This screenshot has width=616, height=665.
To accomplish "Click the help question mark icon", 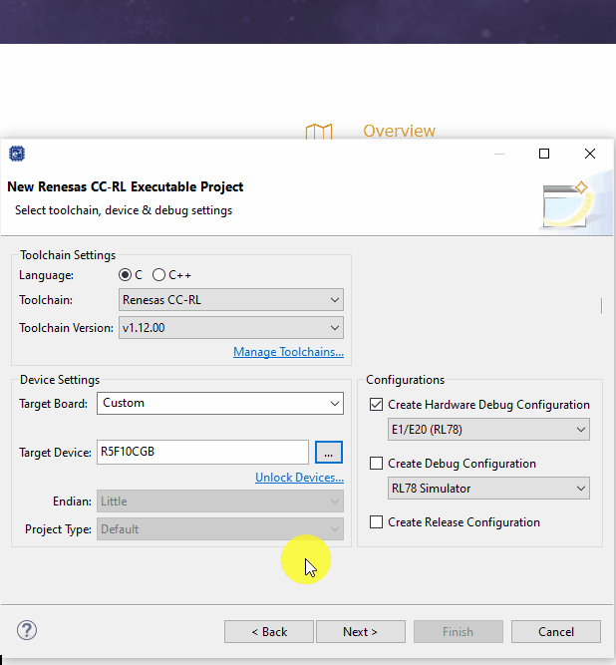I will coord(27,630).
